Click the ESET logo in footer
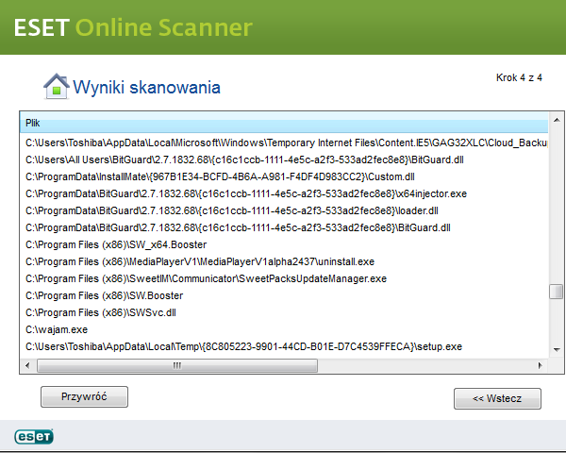The image size is (566, 453). (34, 436)
